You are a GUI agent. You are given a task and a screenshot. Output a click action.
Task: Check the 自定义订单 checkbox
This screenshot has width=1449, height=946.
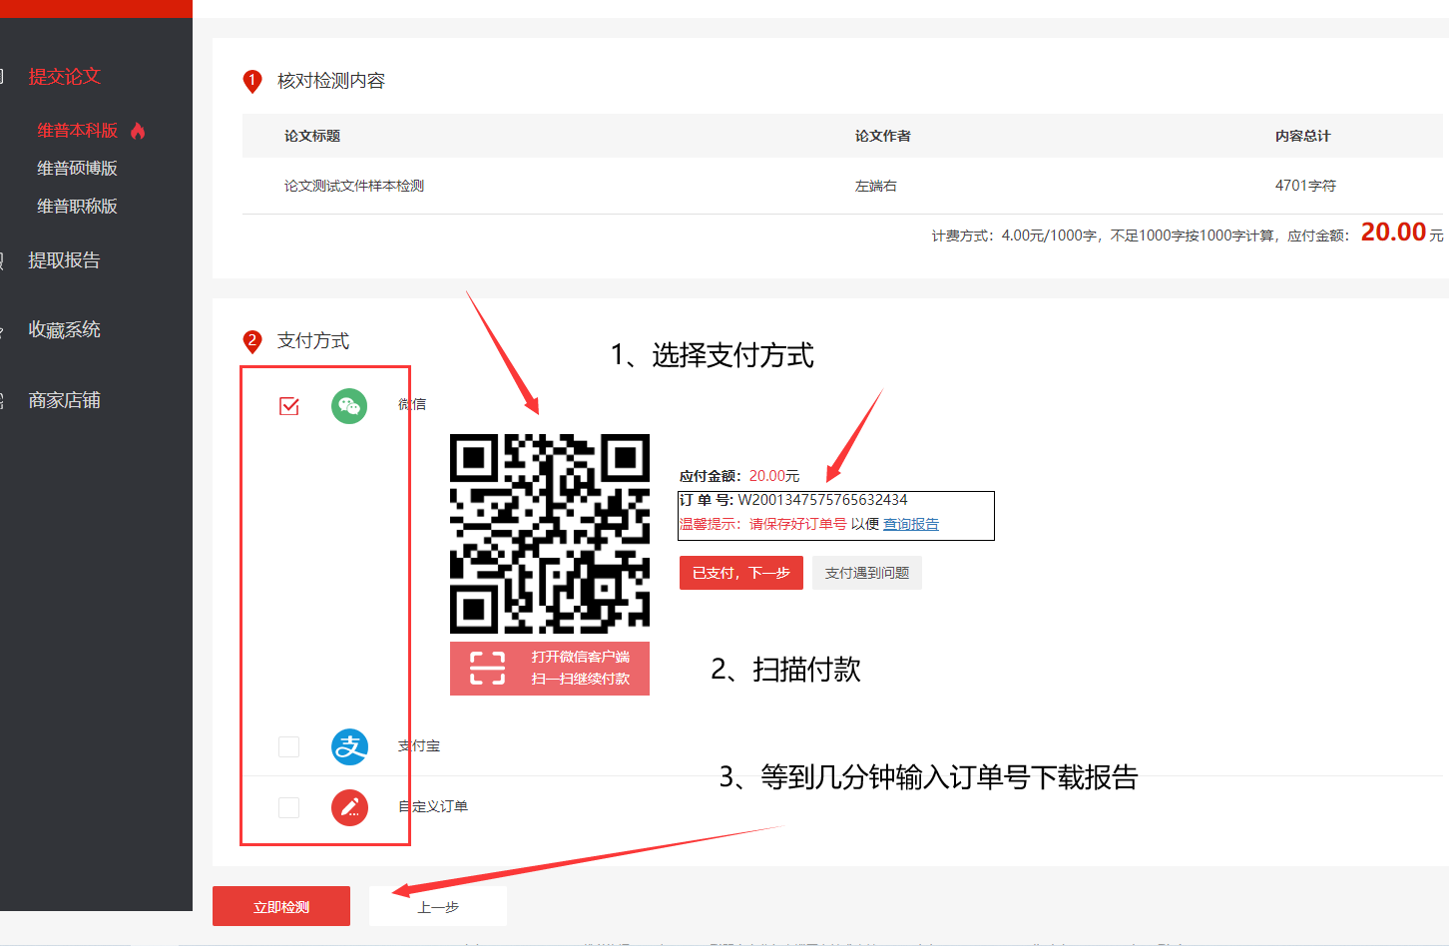pyautogui.click(x=289, y=807)
